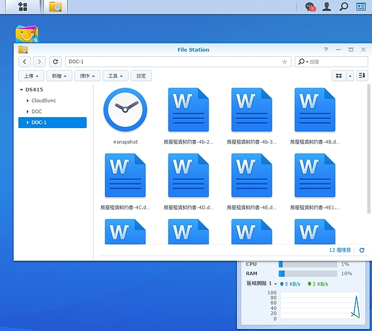Collapse the DS415 root tree node
The image size is (372, 331).
tap(21, 90)
